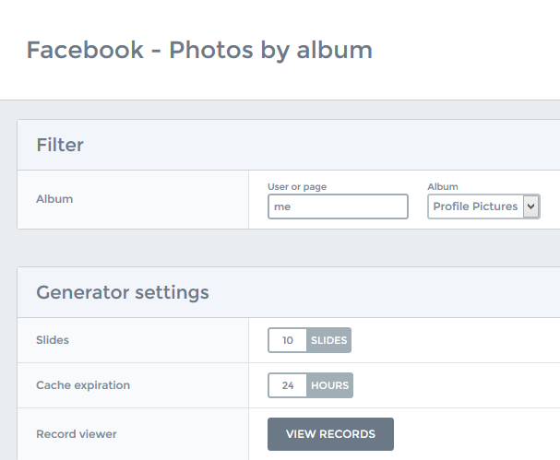Click empty space right of the HOURS field
This screenshot has height=460, width=560.
coord(456,385)
